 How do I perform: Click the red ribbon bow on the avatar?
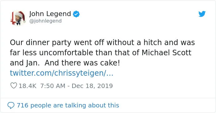click(13, 22)
